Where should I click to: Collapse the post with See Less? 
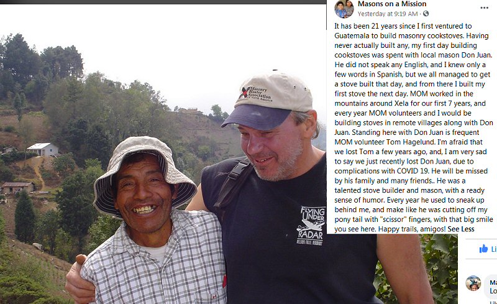[x=461, y=229]
